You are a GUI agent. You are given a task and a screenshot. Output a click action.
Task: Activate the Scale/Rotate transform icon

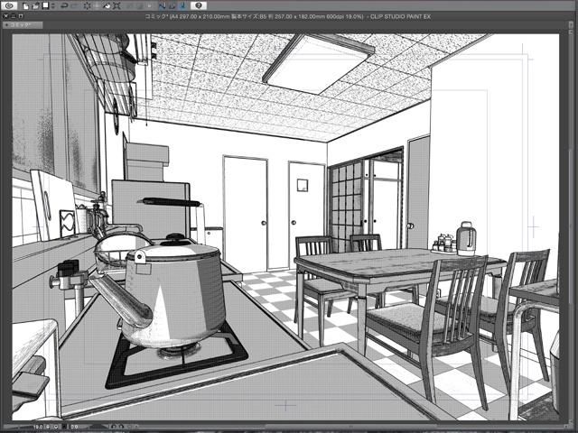[117, 6]
